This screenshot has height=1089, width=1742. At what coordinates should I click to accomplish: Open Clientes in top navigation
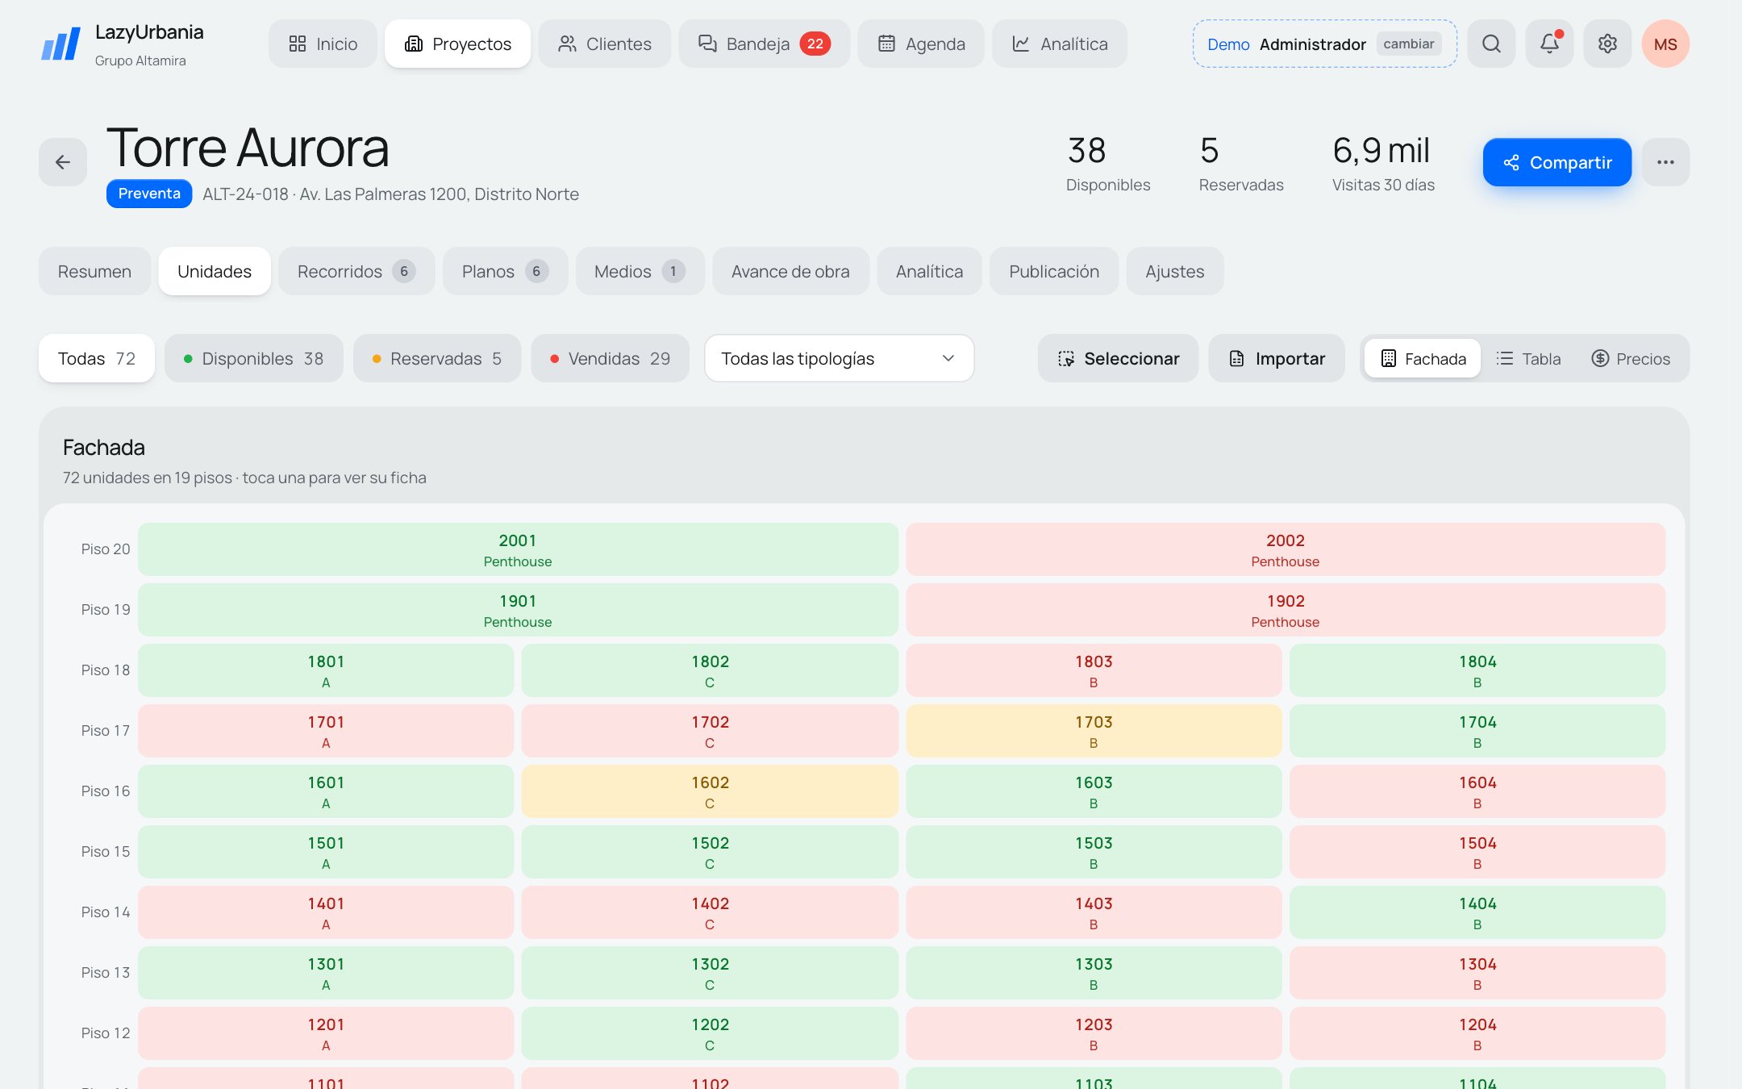(x=604, y=44)
